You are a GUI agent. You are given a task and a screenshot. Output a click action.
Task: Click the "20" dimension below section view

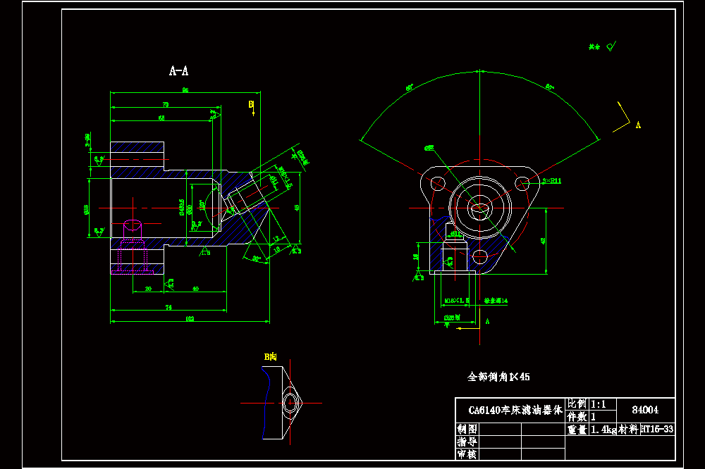tap(148, 289)
